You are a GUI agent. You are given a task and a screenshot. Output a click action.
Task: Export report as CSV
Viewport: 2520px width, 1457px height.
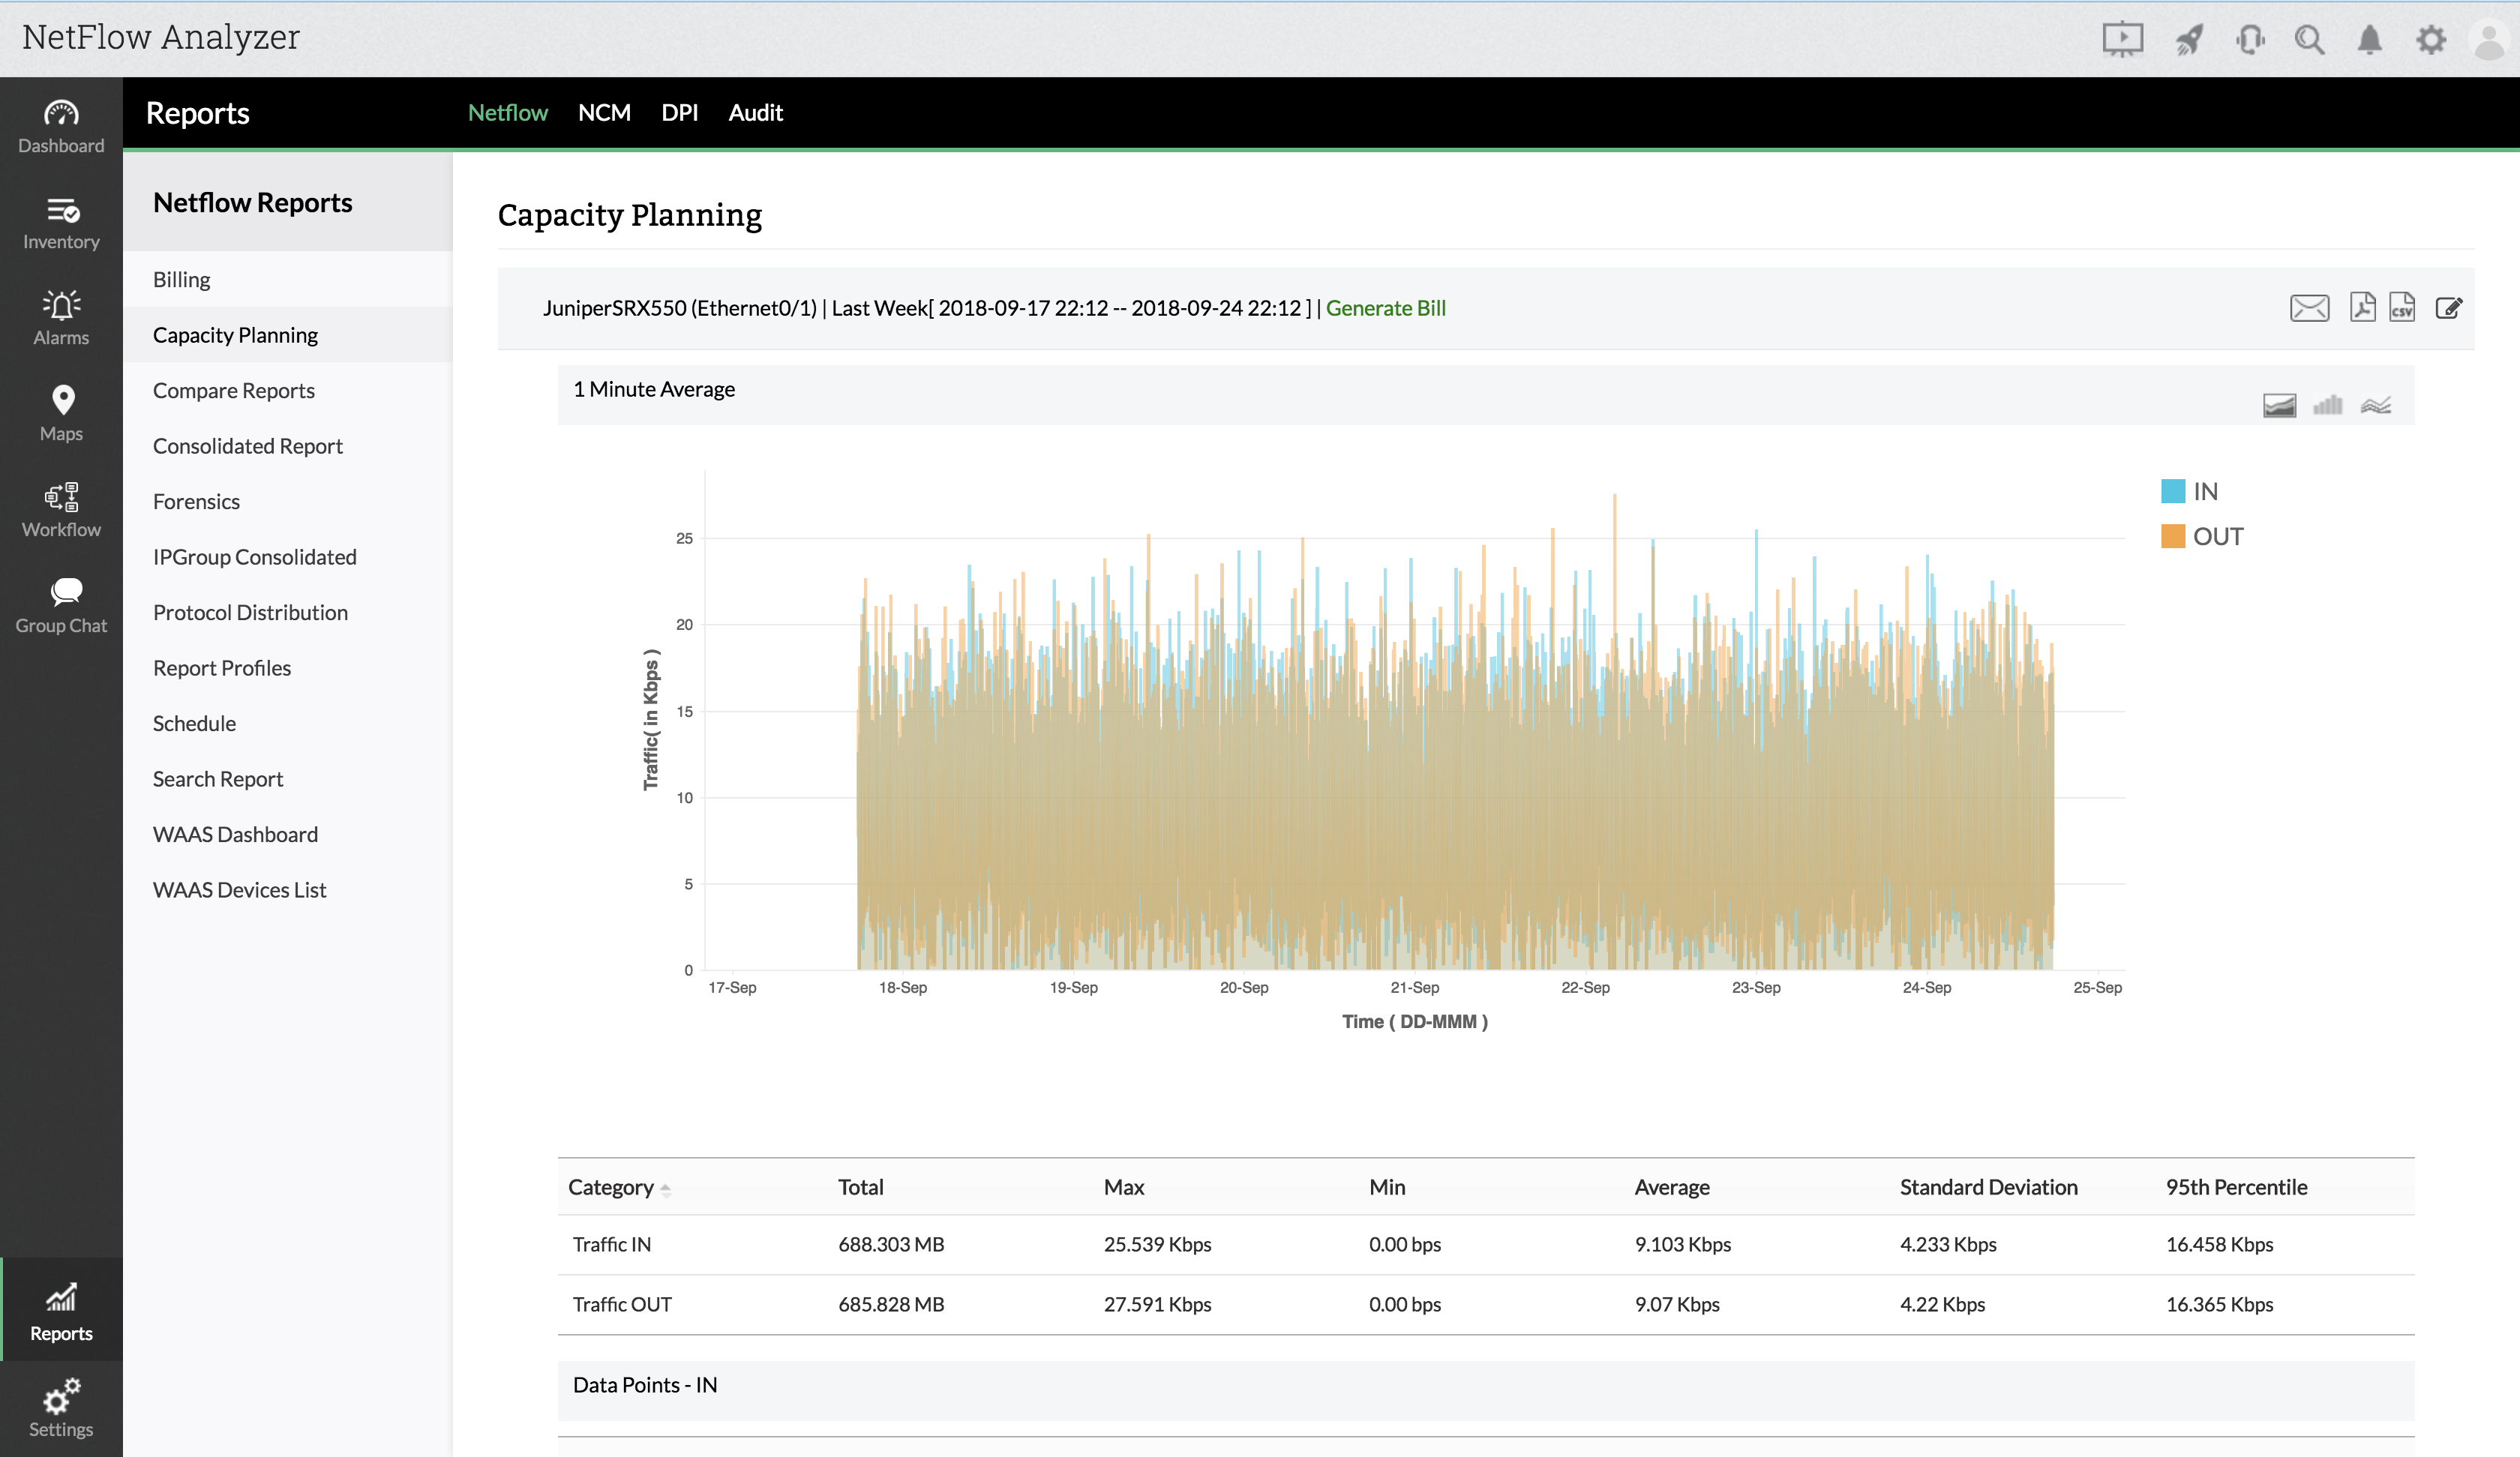pos(2401,307)
